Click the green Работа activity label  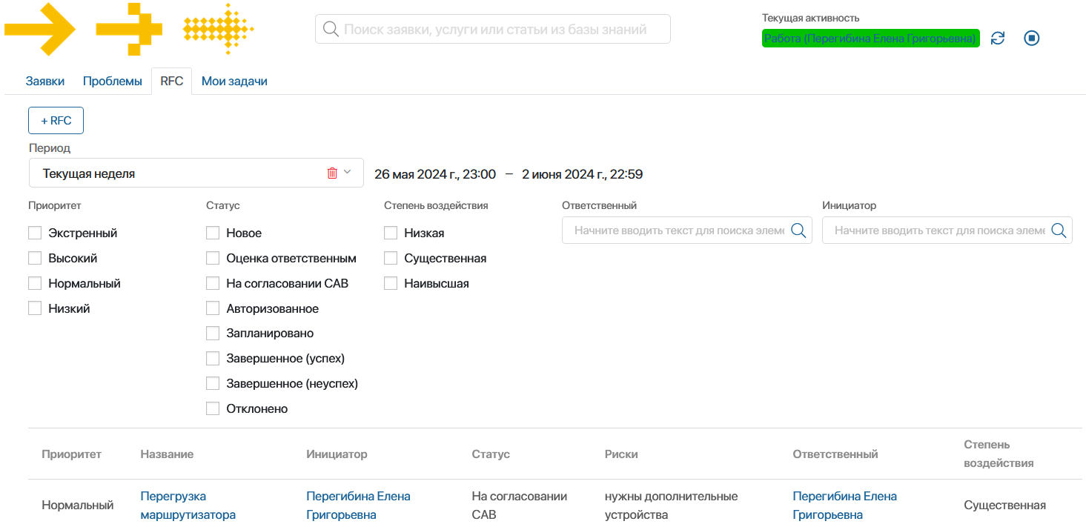click(871, 39)
